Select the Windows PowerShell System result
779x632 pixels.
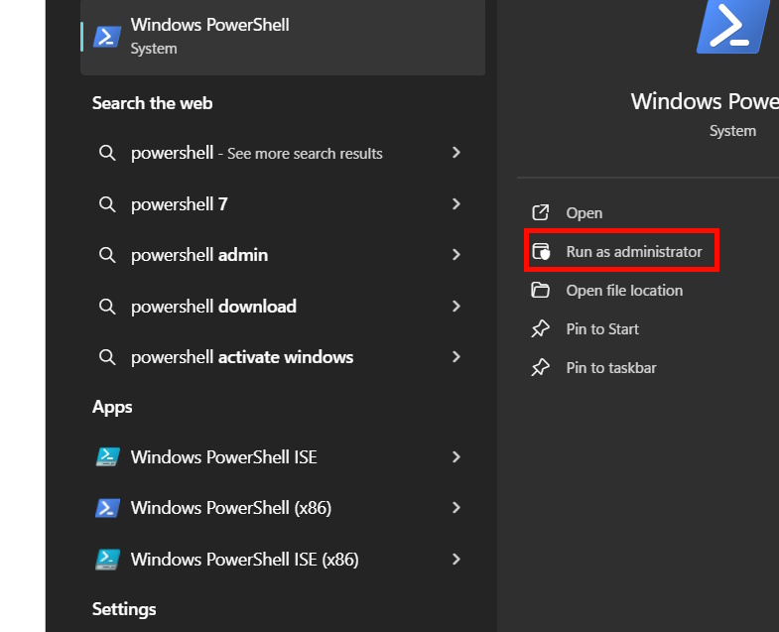click(x=283, y=38)
